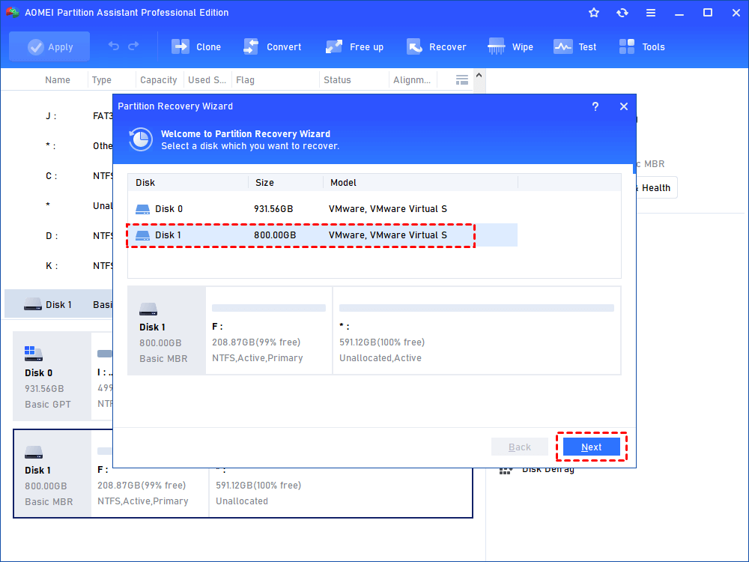Screen dimensions: 749x562
Task: Open the Test tool
Action: click(574, 46)
